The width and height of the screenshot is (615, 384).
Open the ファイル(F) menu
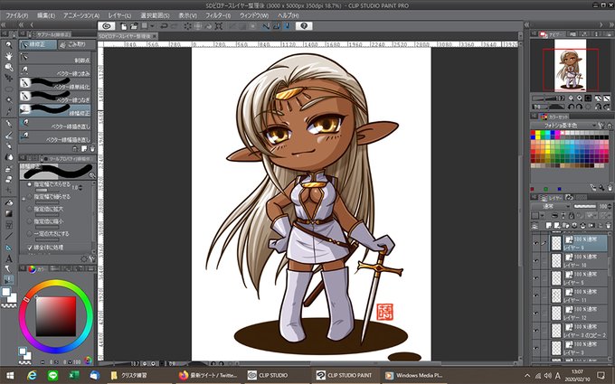tap(16, 15)
